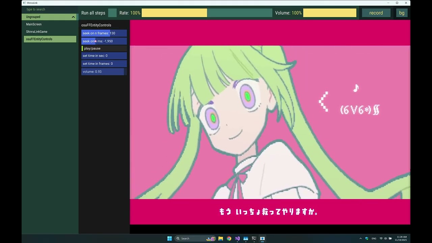Viewport: 432px width, 243px height.
Task: Select MainScreen in the list
Action: [50, 24]
